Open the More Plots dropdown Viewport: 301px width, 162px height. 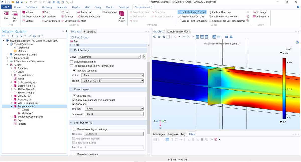tap(121, 16)
